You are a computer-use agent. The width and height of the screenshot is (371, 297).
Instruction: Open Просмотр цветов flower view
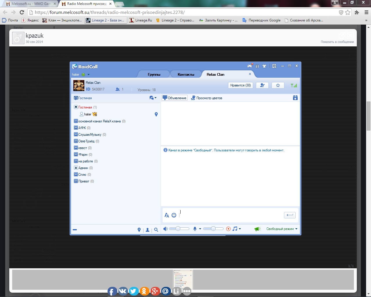[x=206, y=98]
